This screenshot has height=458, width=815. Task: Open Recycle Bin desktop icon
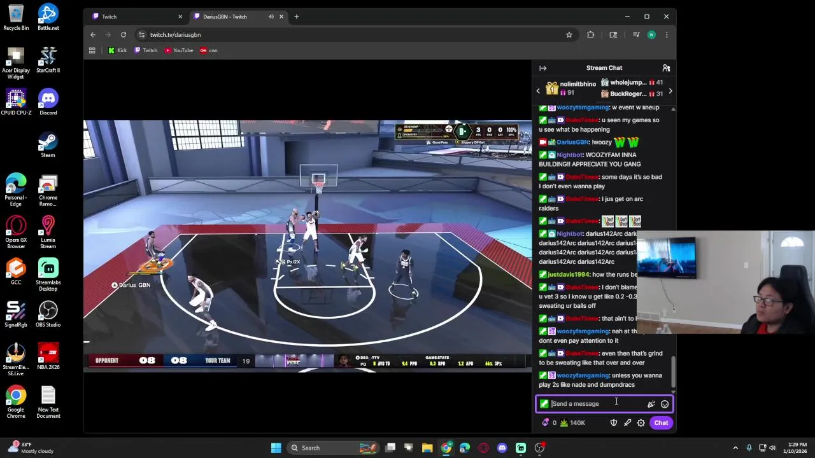(16, 18)
